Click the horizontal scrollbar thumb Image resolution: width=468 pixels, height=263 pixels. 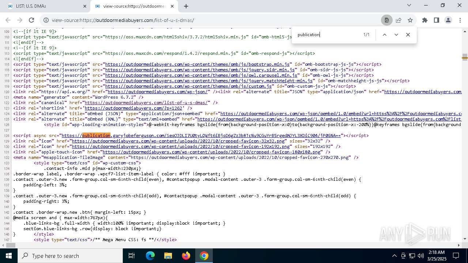tap(11, 245)
